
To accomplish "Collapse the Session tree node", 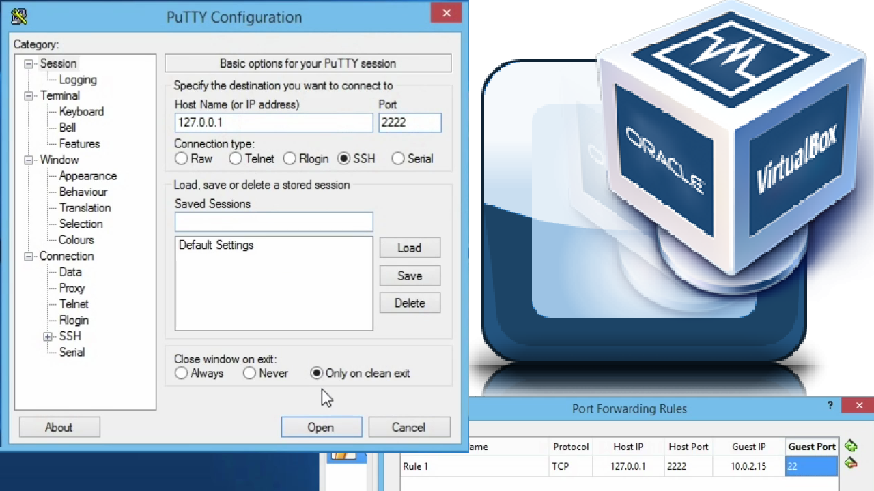I will coord(29,63).
